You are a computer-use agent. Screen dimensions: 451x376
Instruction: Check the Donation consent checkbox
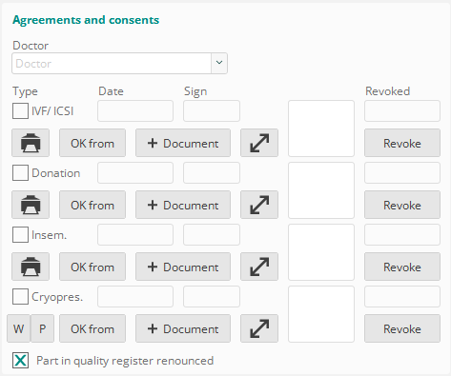20,173
